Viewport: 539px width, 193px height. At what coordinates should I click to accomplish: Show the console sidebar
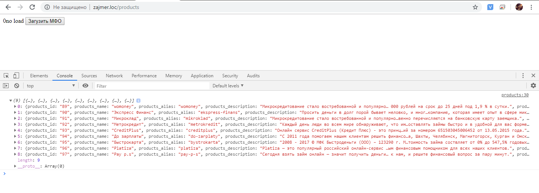click(6, 85)
